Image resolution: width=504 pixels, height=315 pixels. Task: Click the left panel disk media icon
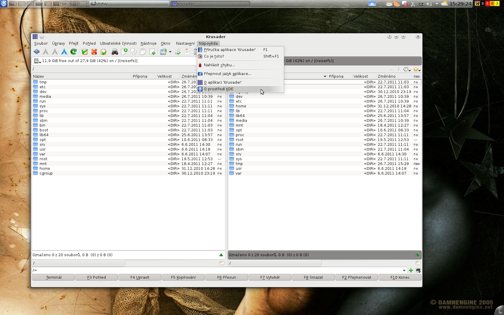37,61
